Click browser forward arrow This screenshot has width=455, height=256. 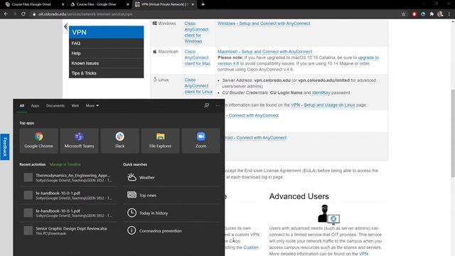point(14,14)
